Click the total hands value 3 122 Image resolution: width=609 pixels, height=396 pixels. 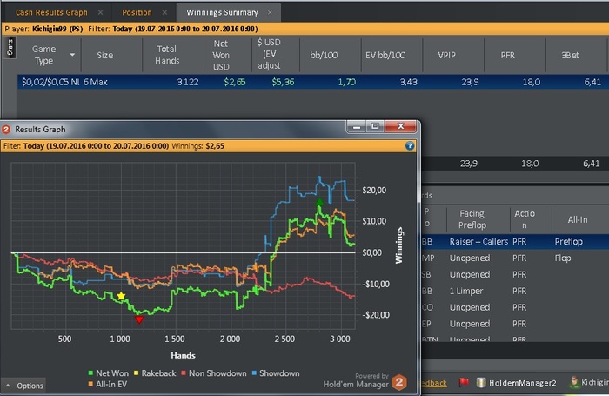188,82
